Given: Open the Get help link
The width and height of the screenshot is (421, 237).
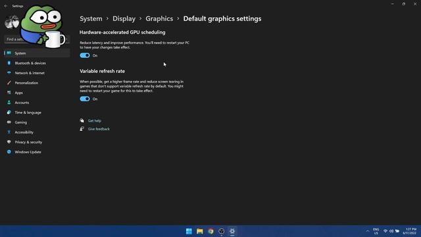Looking at the screenshot, I should click(x=95, y=121).
